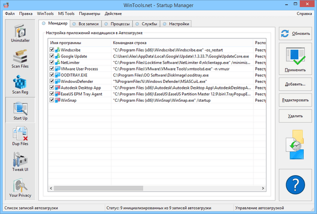Switch to the Процессы tab
The width and height of the screenshot is (317, 214).
click(x=117, y=24)
